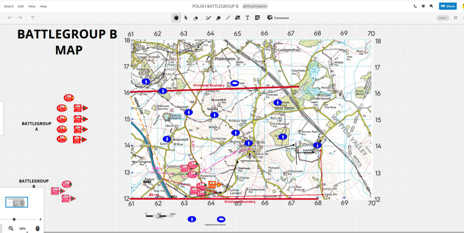464x233 pixels.
Task: Open the Edit menu
Action: pyautogui.click(x=21, y=6)
